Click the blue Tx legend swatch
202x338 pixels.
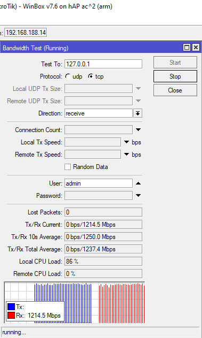tap(11, 307)
